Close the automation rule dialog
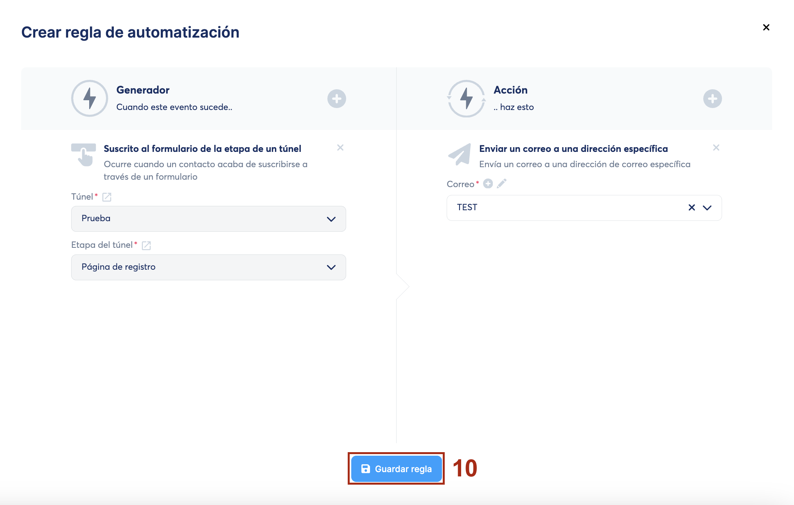This screenshot has width=794, height=505. coord(766,27)
